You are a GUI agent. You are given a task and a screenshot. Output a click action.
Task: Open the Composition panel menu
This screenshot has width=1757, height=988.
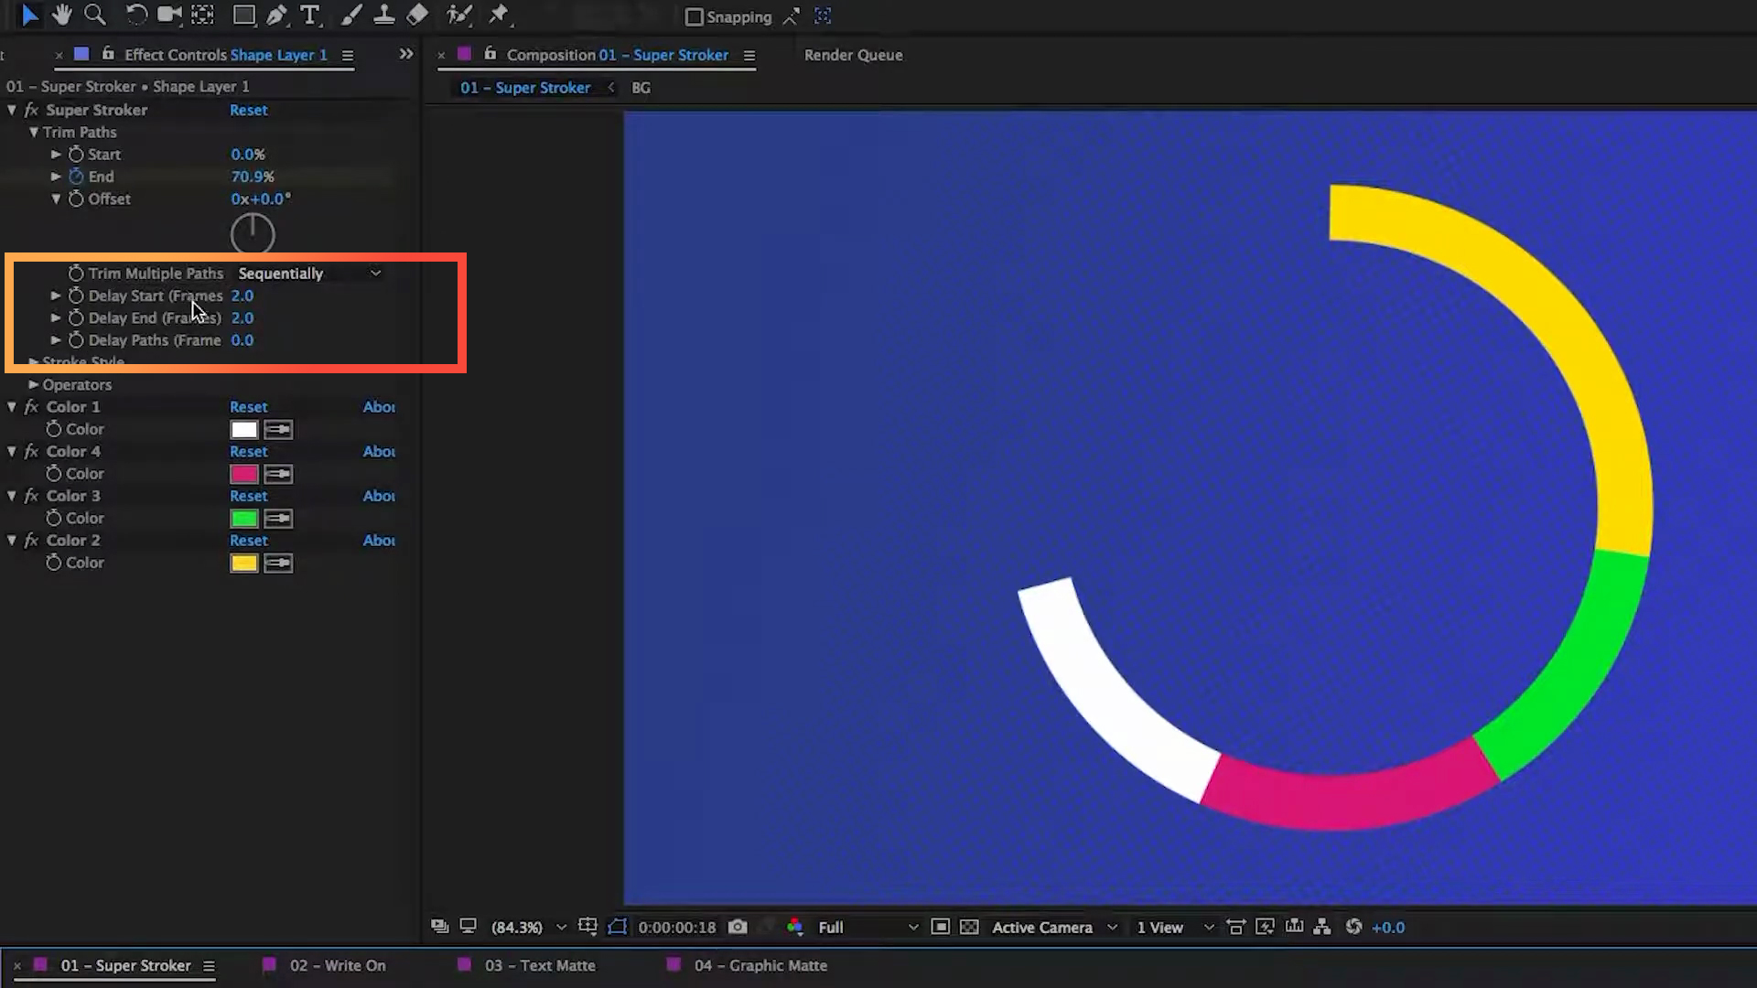pyautogui.click(x=749, y=55)
